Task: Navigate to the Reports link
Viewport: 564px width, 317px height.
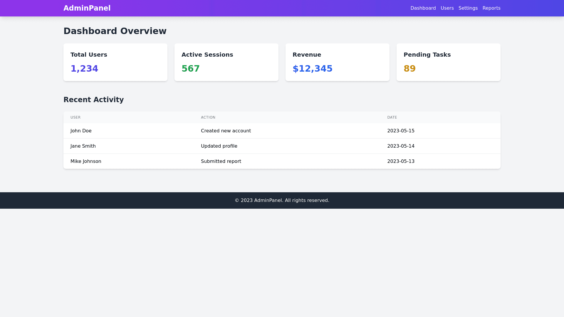Action: pyautogui.click(x=491, y=8)
